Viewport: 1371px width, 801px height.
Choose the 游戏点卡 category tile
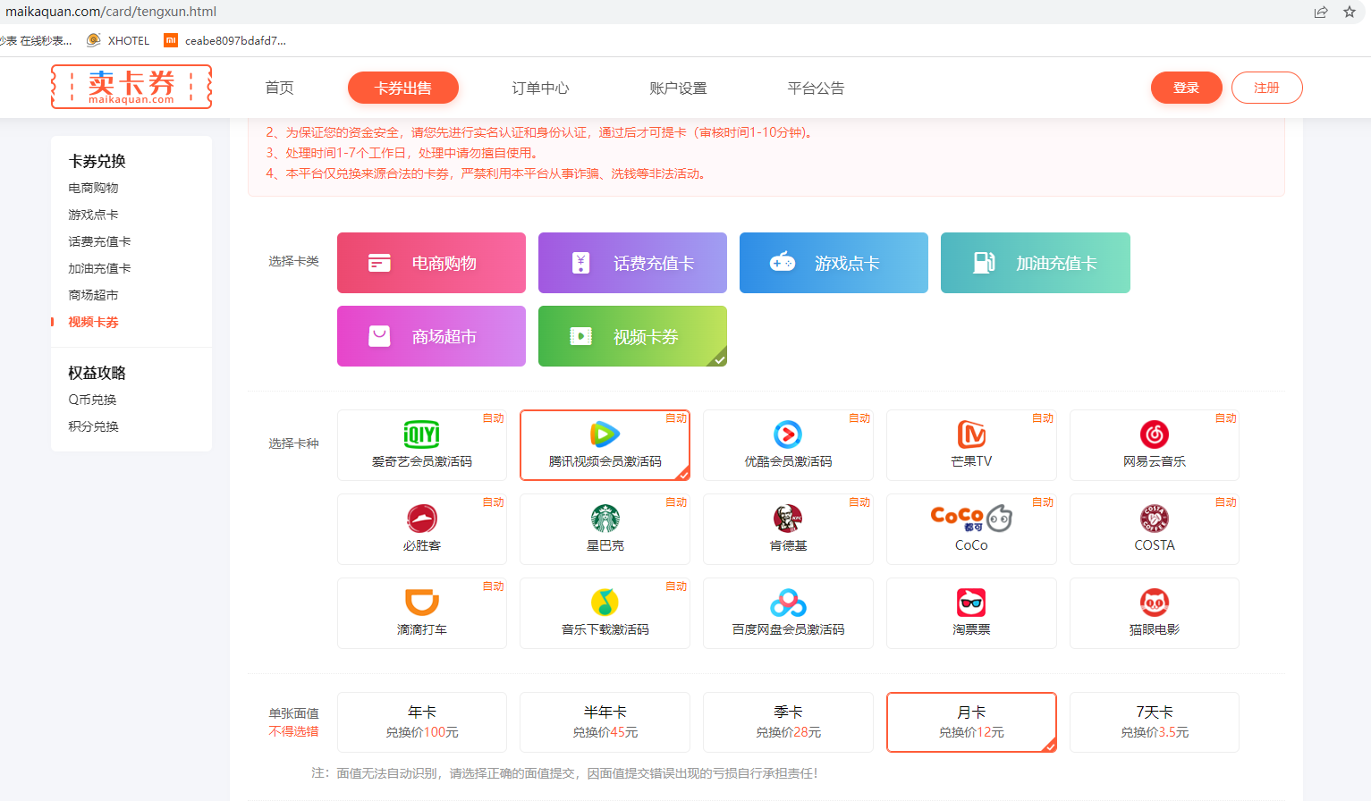[x=834, y=263]
